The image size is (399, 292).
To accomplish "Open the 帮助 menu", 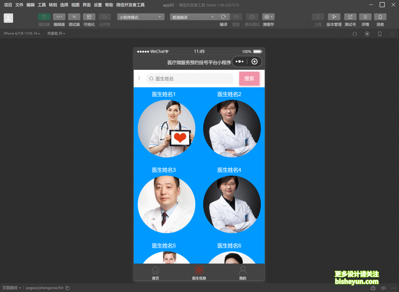I will (109, 5).
